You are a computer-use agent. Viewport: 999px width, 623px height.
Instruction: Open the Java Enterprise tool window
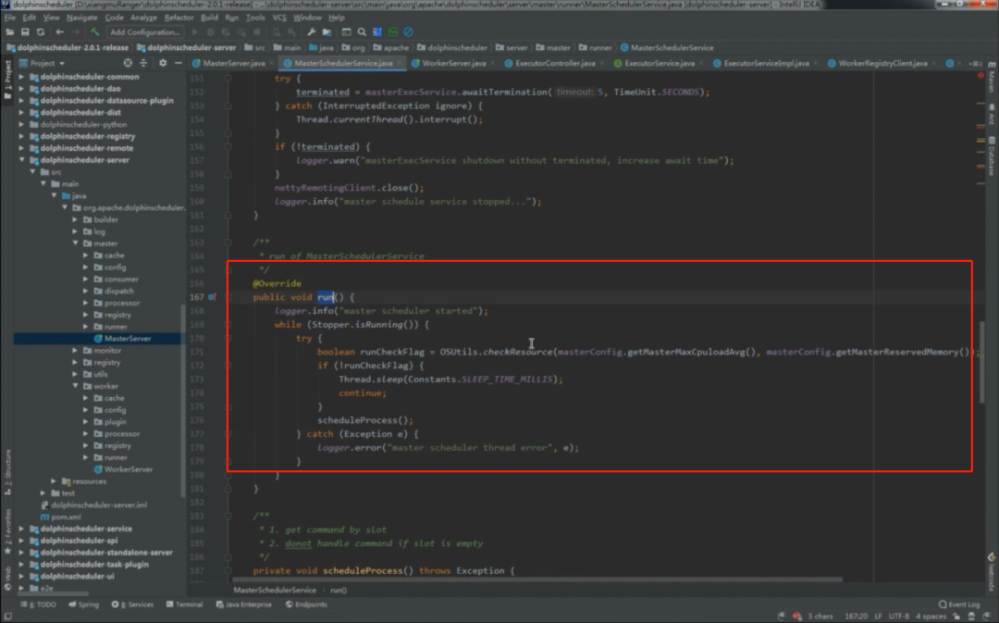point(244,604)
